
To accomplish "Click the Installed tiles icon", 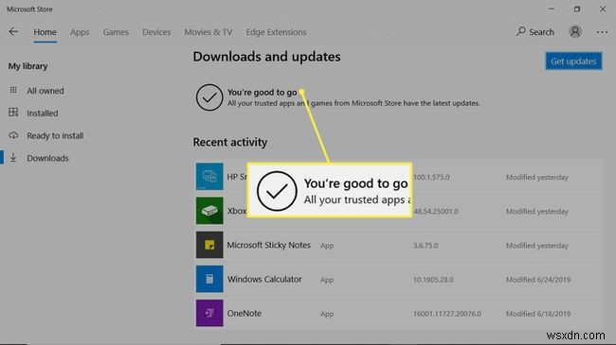I will (13, 112).
